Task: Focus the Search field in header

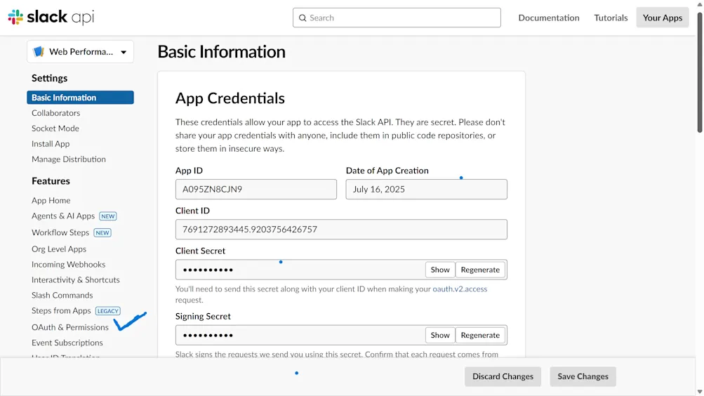Action: pos(397,18)
